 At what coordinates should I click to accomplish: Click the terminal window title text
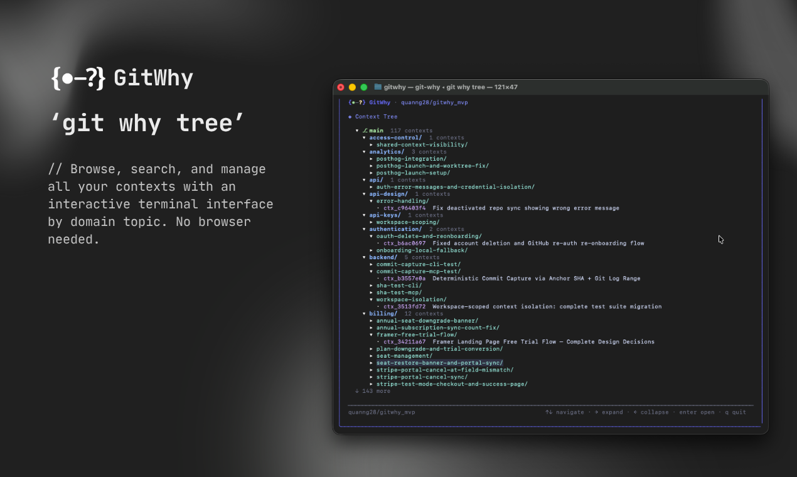(x=451, y=87)
